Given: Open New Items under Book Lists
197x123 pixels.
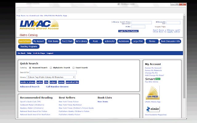Looking at the screenshot, I should [x=103, y=102].
